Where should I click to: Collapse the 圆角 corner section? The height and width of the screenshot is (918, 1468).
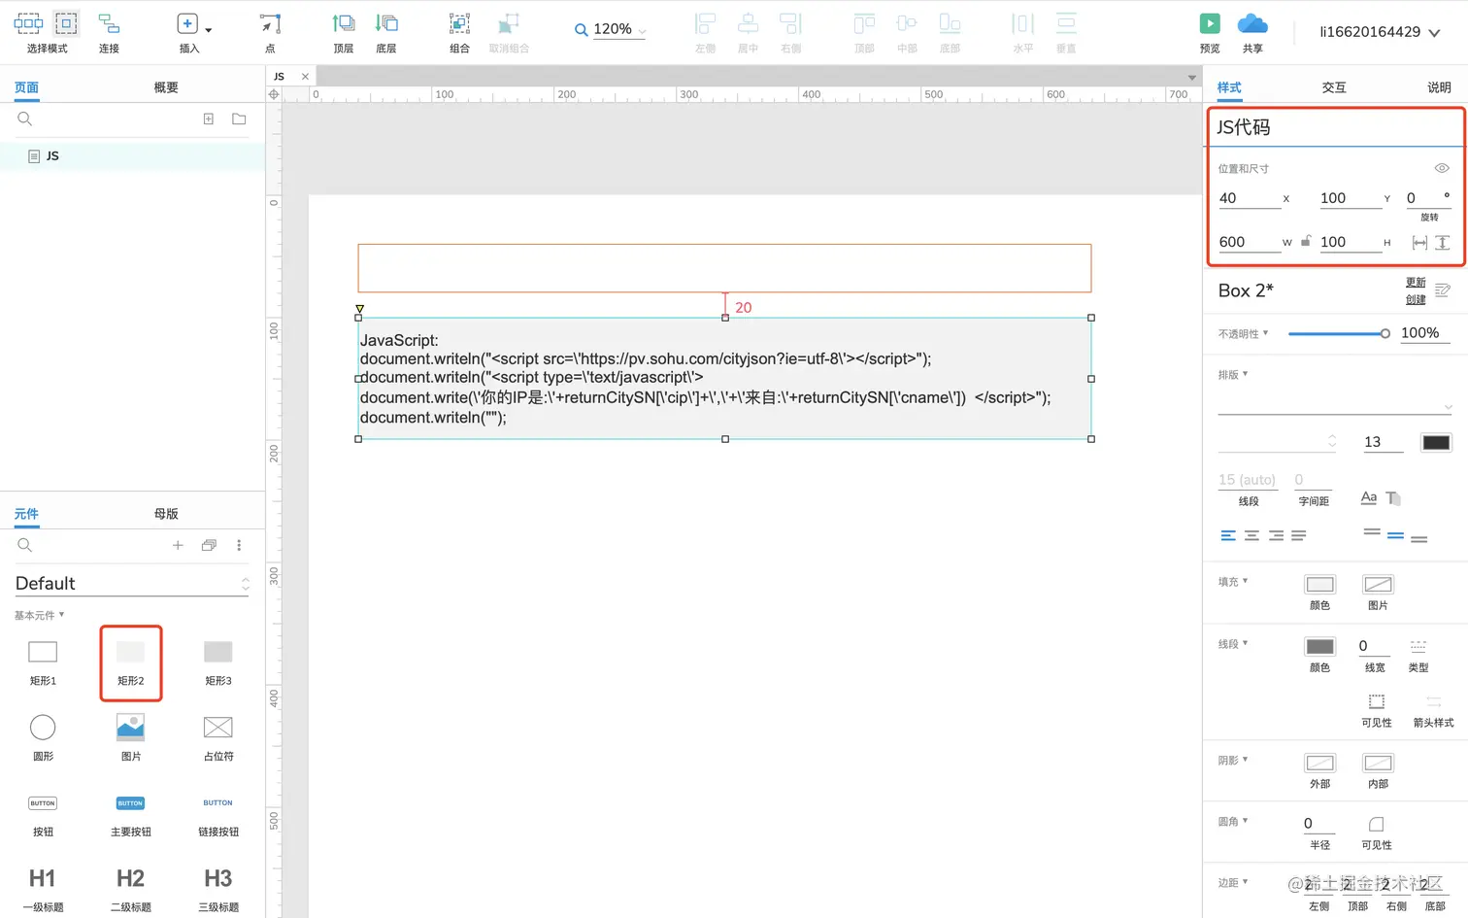pyautogui.click(x=1233, y=821)
